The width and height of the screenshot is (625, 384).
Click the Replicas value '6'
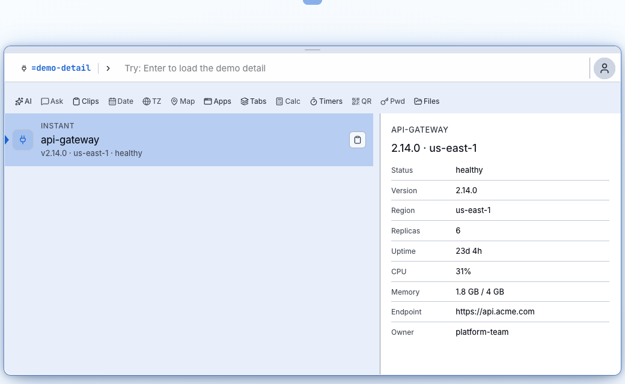pyautogui.click(x=458, y=230)
